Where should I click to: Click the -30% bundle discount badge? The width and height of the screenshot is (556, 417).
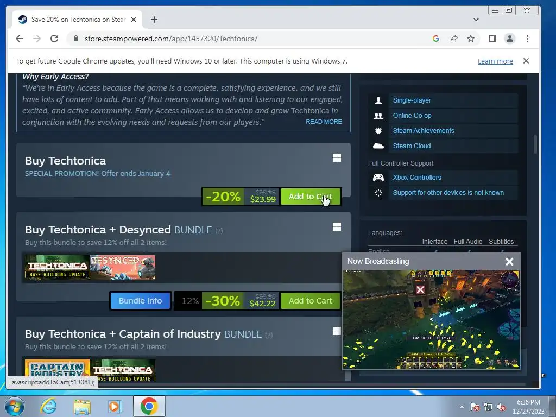pos(223,301)
